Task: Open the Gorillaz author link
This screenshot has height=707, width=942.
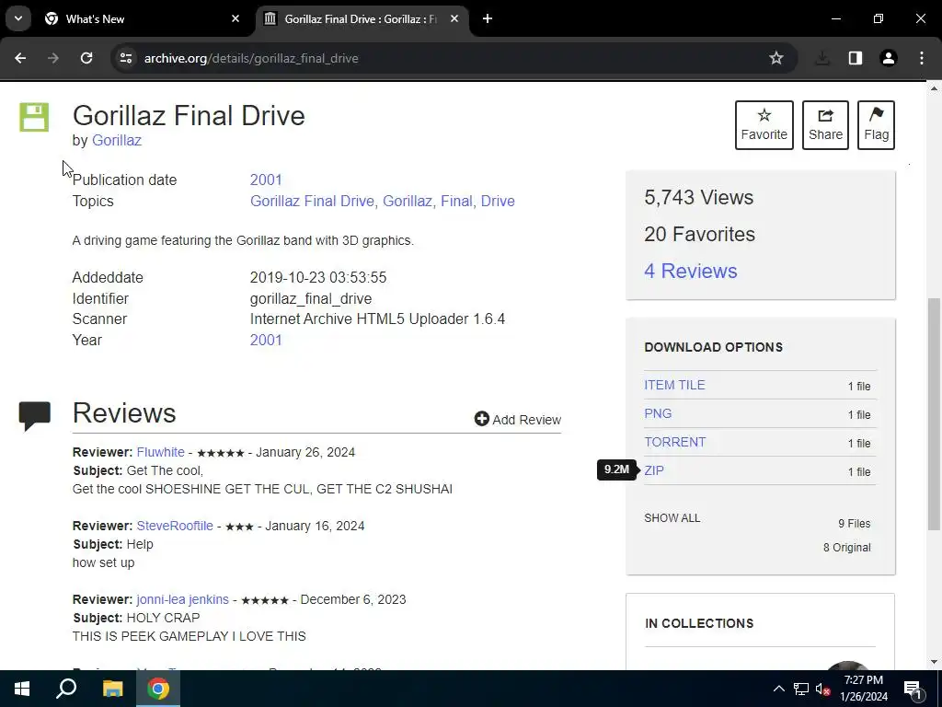Action: (117, 141)
